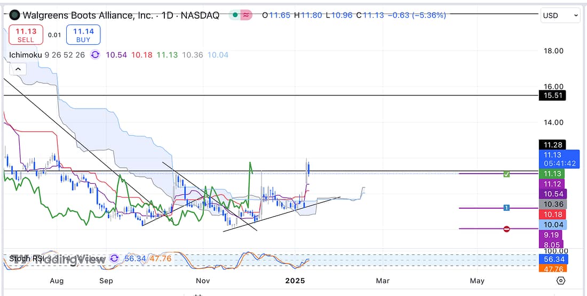Click the blue position marker labeled 1

(506, 208)
